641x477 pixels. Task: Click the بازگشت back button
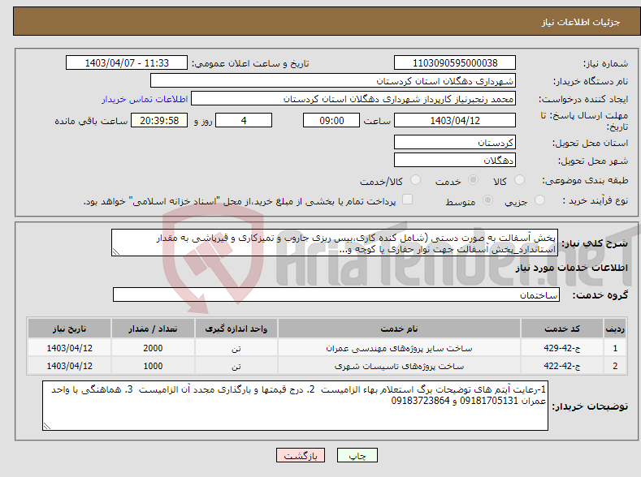(x=301, y=455)
